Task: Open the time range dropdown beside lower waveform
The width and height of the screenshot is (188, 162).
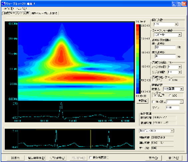Action: tap(157, 131)
